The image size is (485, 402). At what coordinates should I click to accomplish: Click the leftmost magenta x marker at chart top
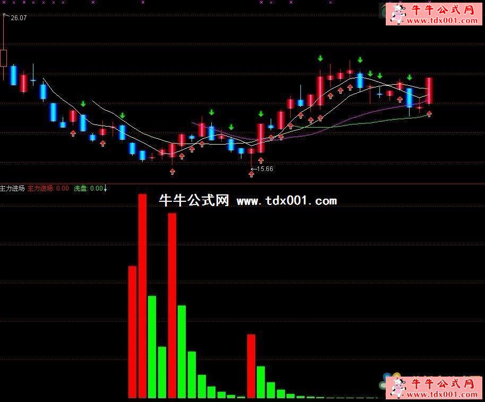(x=3, y=3)
